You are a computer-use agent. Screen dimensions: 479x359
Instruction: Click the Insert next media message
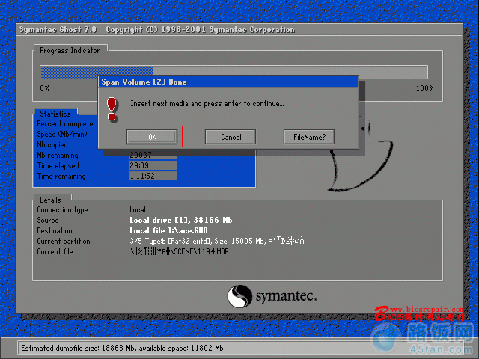point(207,104)
